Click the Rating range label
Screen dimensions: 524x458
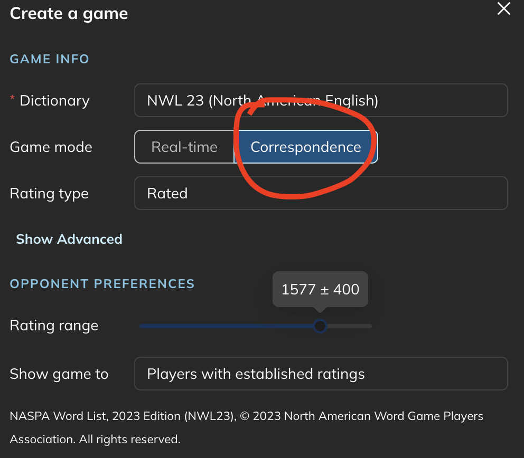(54, 326)
